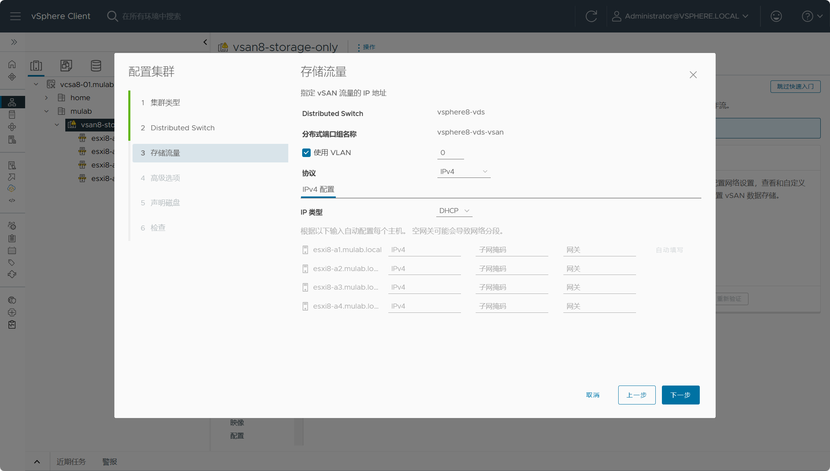Click the 配置 item below dialog
830x471 pixels.
tap(237, 436)
